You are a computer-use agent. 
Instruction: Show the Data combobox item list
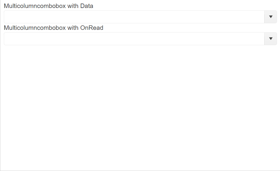pos(271,17)
